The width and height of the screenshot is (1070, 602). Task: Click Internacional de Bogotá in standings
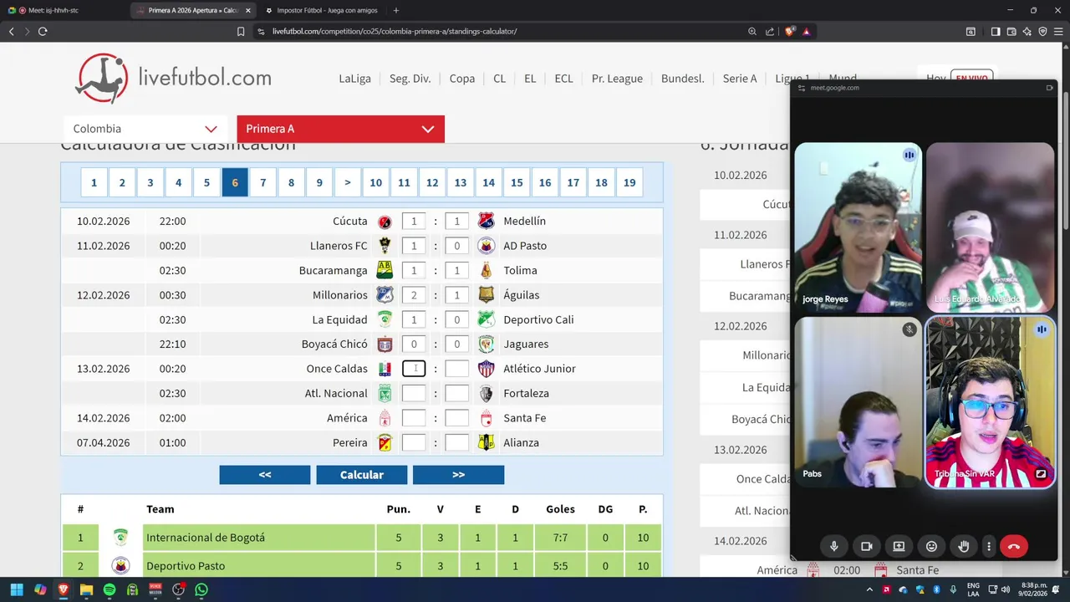click(206, 538)
